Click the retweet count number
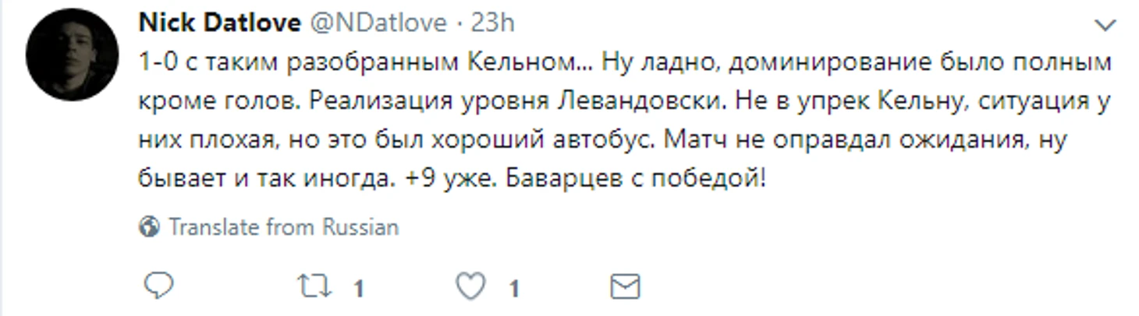Viewport: 1139px width, 316px height. (x=358, y=290)
